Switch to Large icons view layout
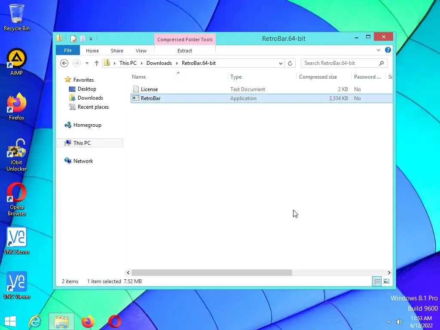 point(386,281)
